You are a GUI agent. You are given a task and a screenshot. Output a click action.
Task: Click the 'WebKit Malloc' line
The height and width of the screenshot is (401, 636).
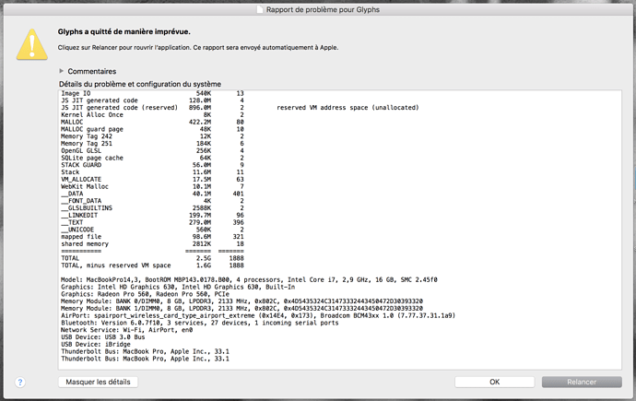(152, 186)
